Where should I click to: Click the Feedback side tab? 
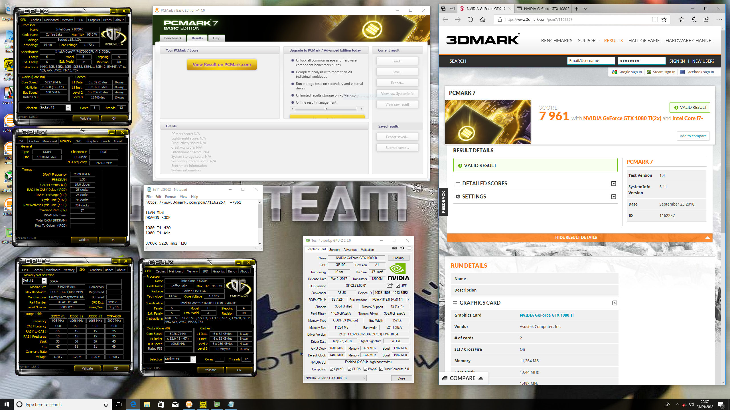point(443,202)
